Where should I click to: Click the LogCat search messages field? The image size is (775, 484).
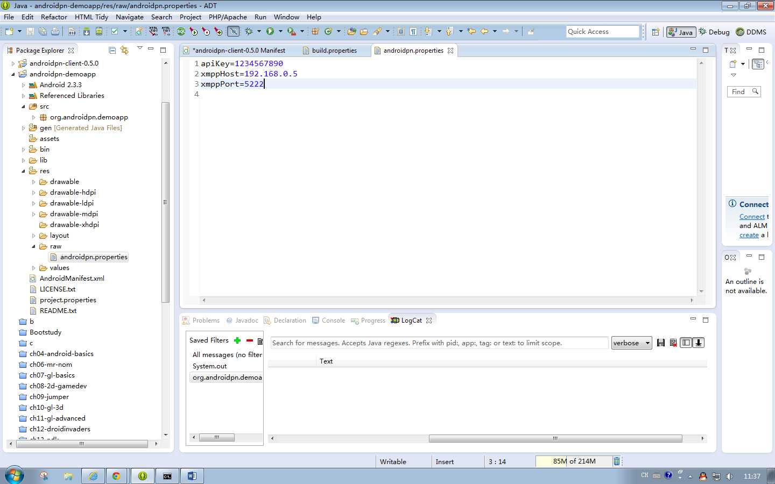pos(439,343)
